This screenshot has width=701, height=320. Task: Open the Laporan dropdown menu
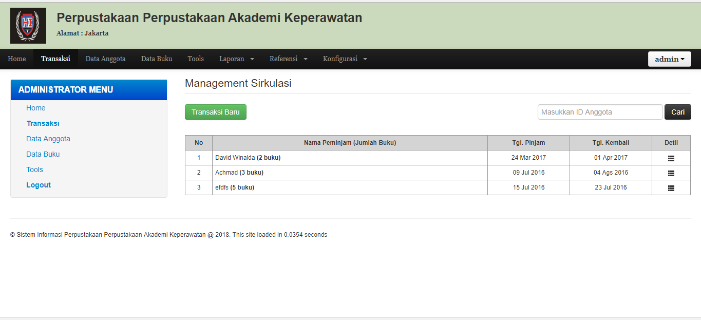pyautogui.click(x=236, y=59)
